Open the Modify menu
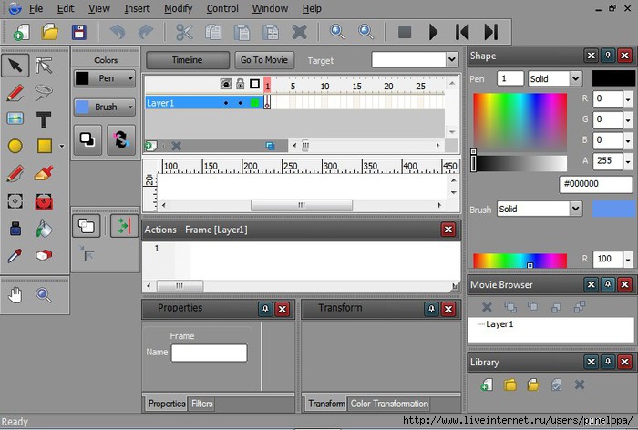Viewport: 638px width, 430px height. point(178,8)
